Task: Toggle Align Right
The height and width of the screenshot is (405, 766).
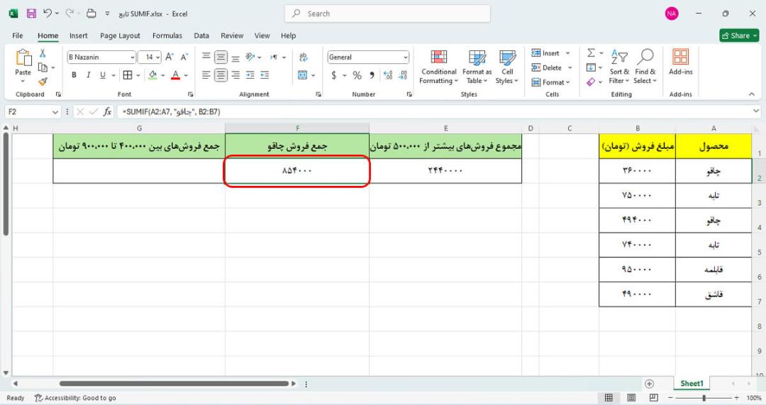Action: (x=235, y=74)
